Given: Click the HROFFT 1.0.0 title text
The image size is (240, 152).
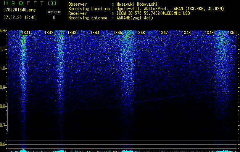Looking at the screenshot, I should pos(30,3).
